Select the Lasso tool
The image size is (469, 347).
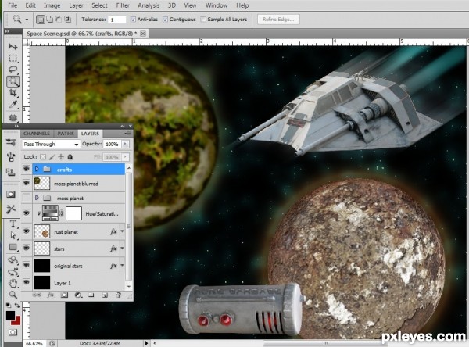coord(13,70)
